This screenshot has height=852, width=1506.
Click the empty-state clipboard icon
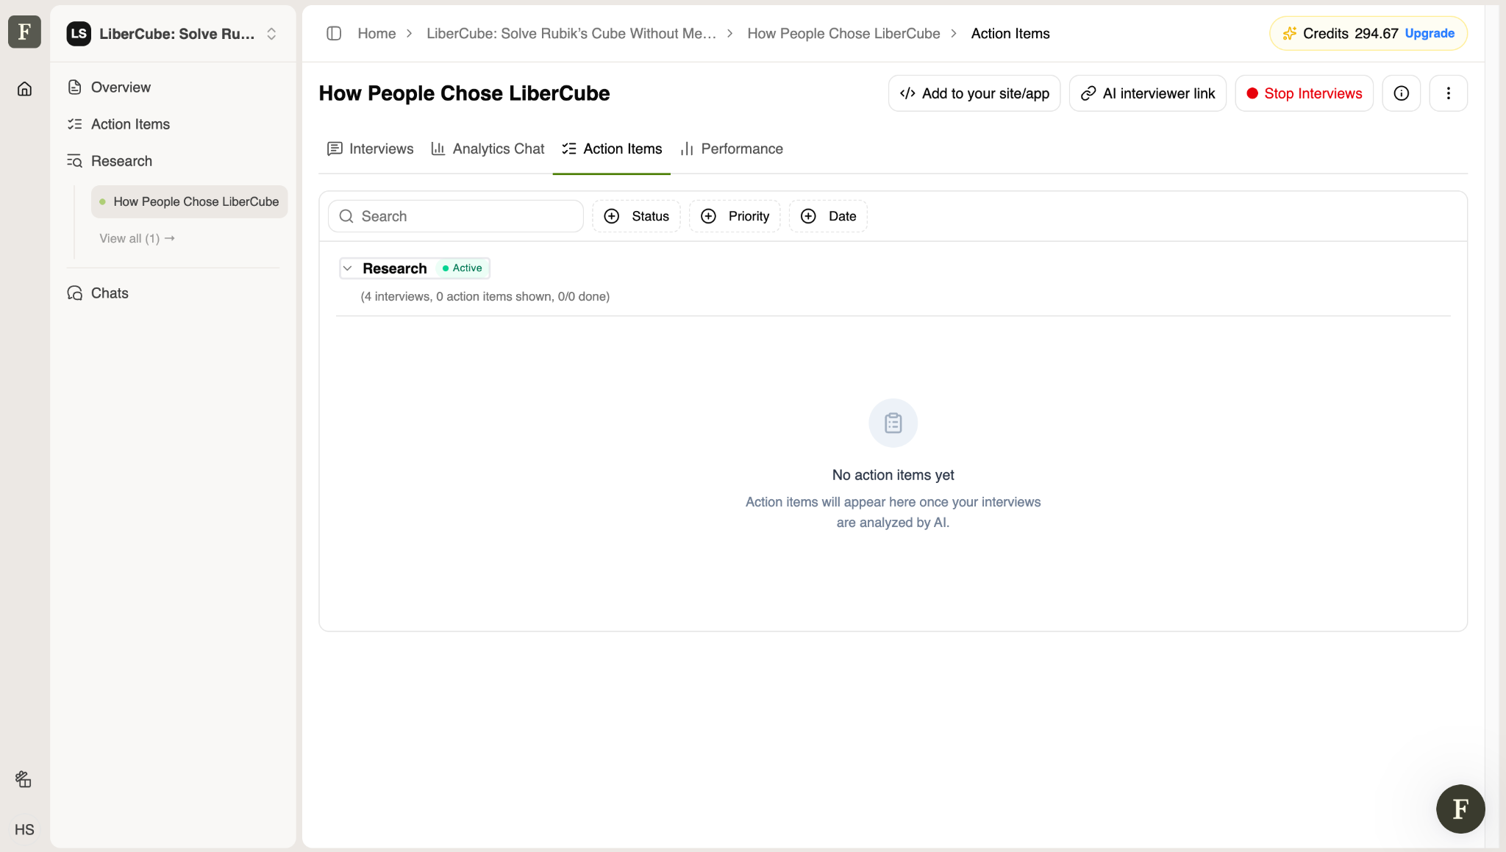pyautogui.click(x=893, y=423)
